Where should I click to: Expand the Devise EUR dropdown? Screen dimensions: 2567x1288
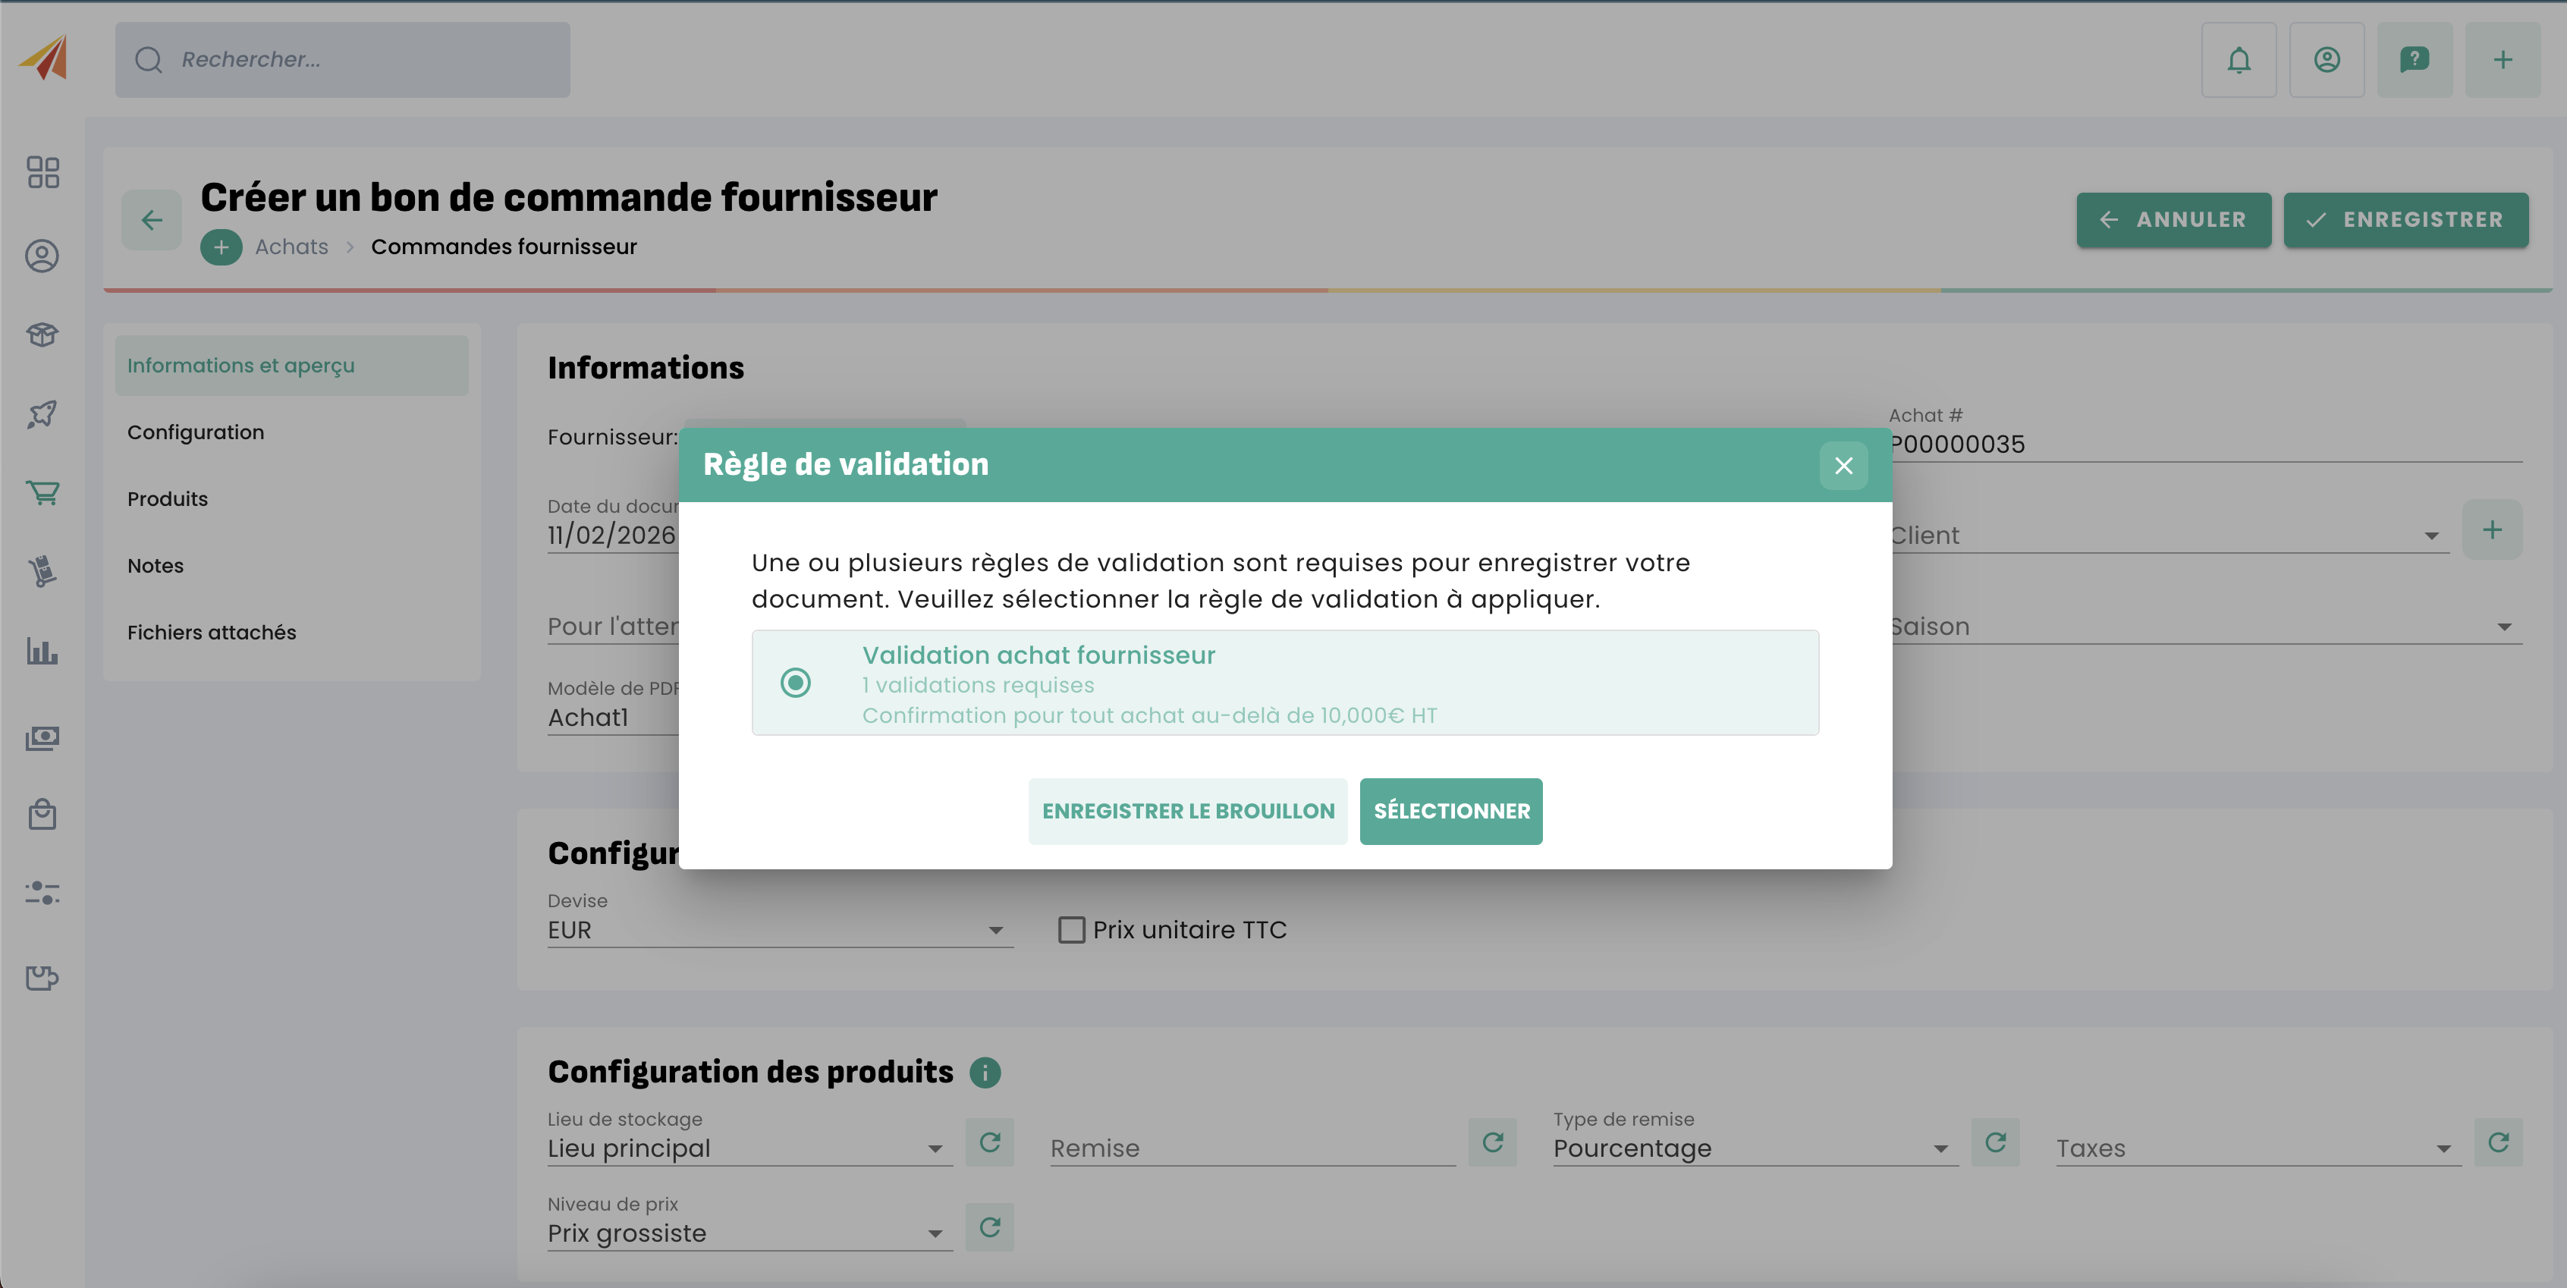pos(779,931)
